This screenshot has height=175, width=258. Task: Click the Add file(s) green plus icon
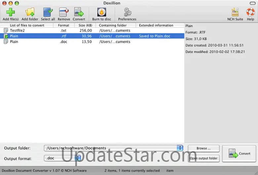coord(11,12)
